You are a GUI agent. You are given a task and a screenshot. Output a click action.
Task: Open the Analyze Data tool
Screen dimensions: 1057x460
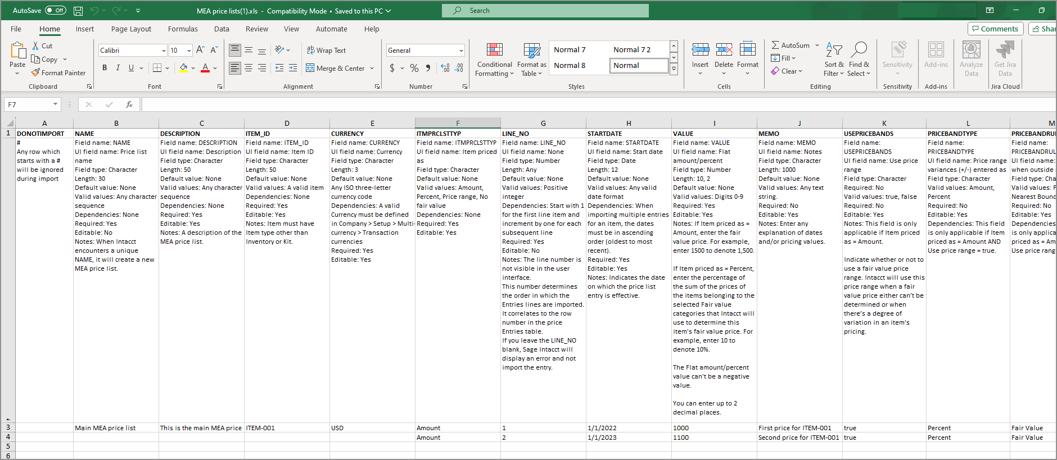(971, 51)
